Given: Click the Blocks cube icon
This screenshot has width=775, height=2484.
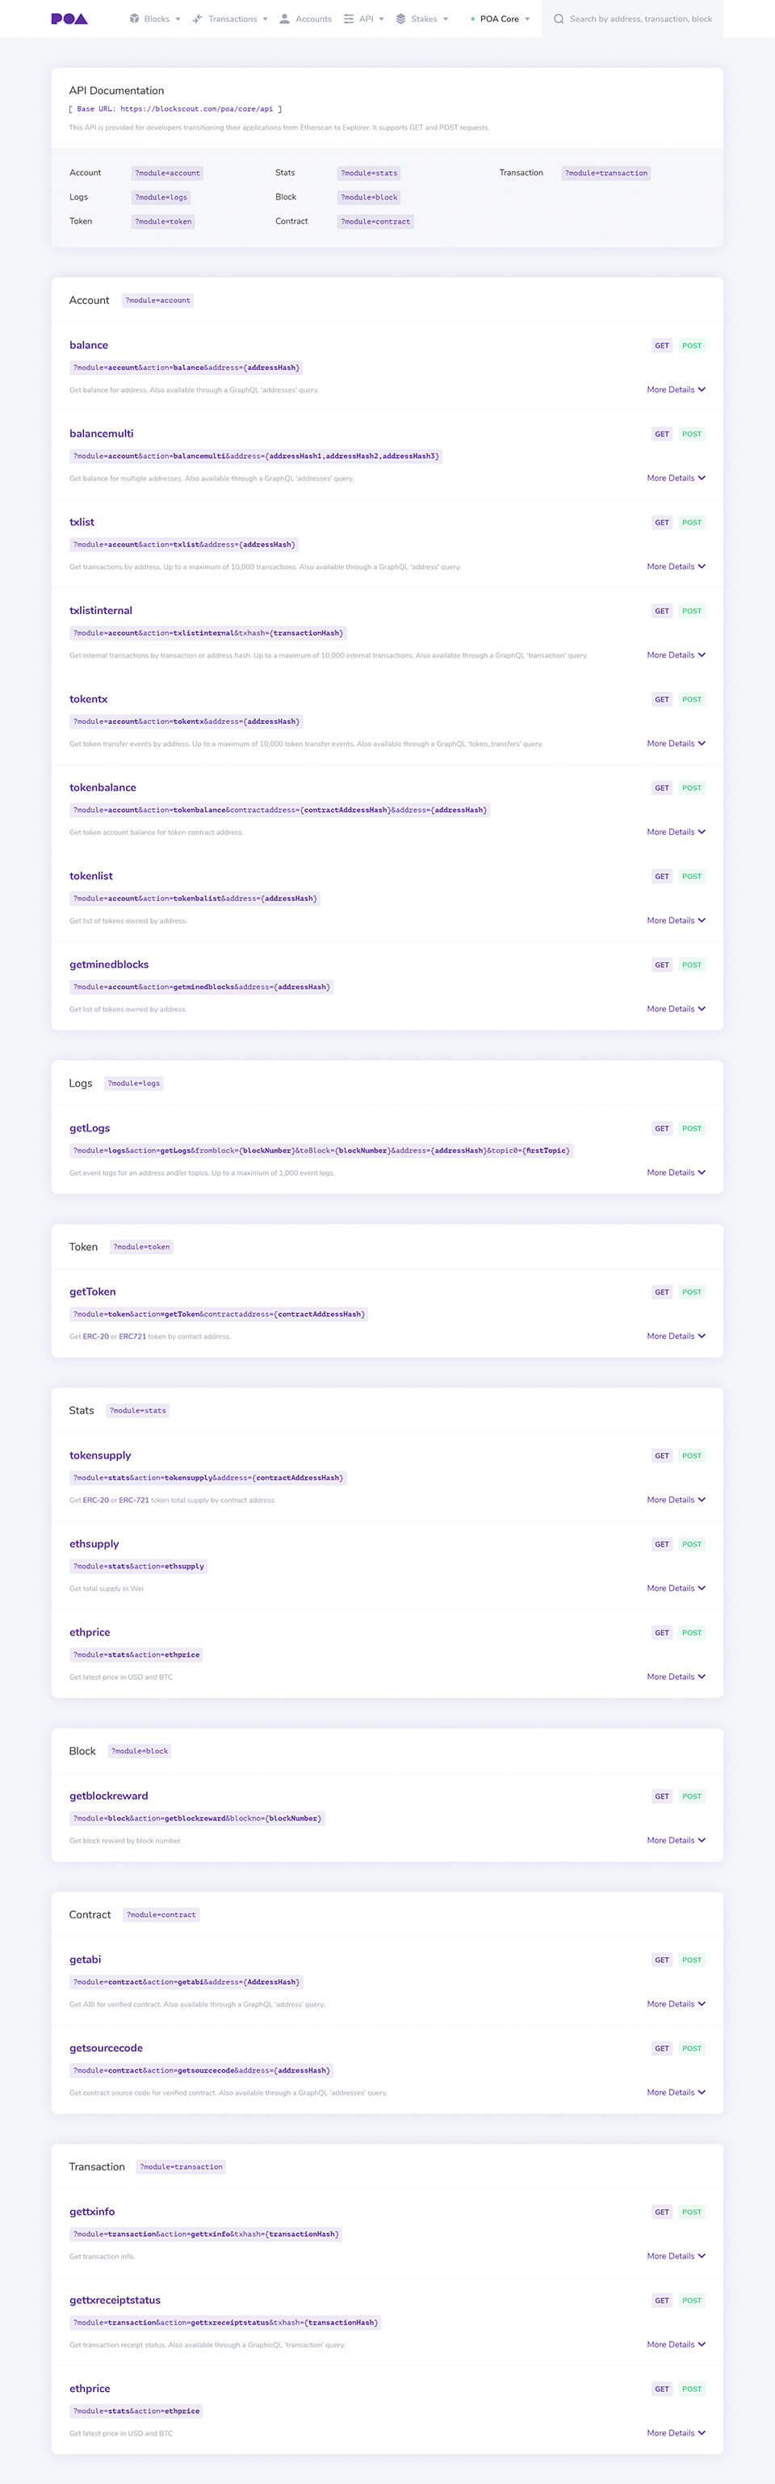Looking at the screenshot, I should click(134, 19).
